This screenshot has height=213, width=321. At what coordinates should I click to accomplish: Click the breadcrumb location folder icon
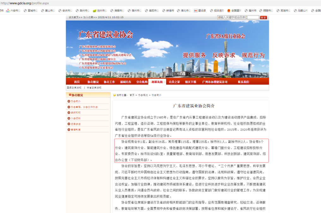point(114,95)
